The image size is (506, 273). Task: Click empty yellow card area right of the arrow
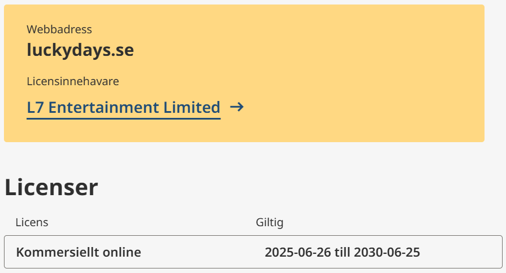(362, 107)
